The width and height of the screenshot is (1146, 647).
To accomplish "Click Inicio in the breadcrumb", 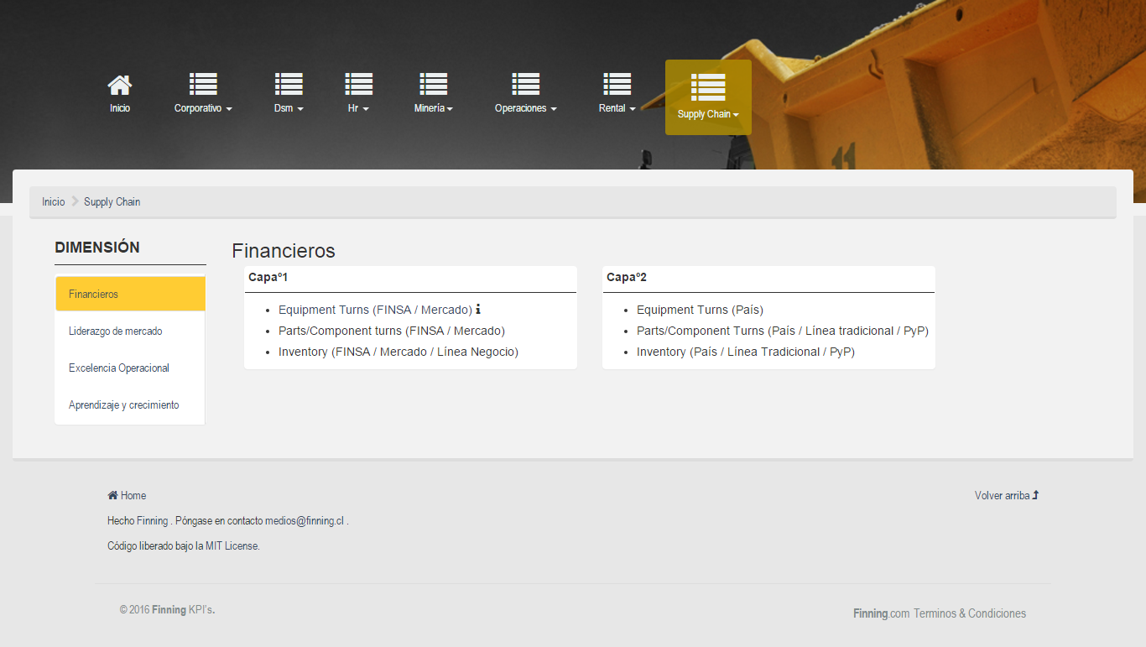I will click(54, 202).
